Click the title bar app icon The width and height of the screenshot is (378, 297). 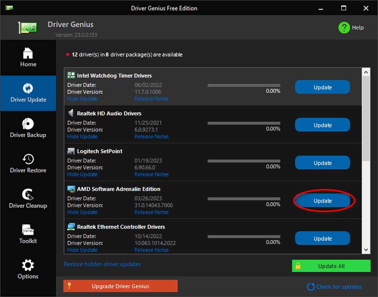pos(9,8)
